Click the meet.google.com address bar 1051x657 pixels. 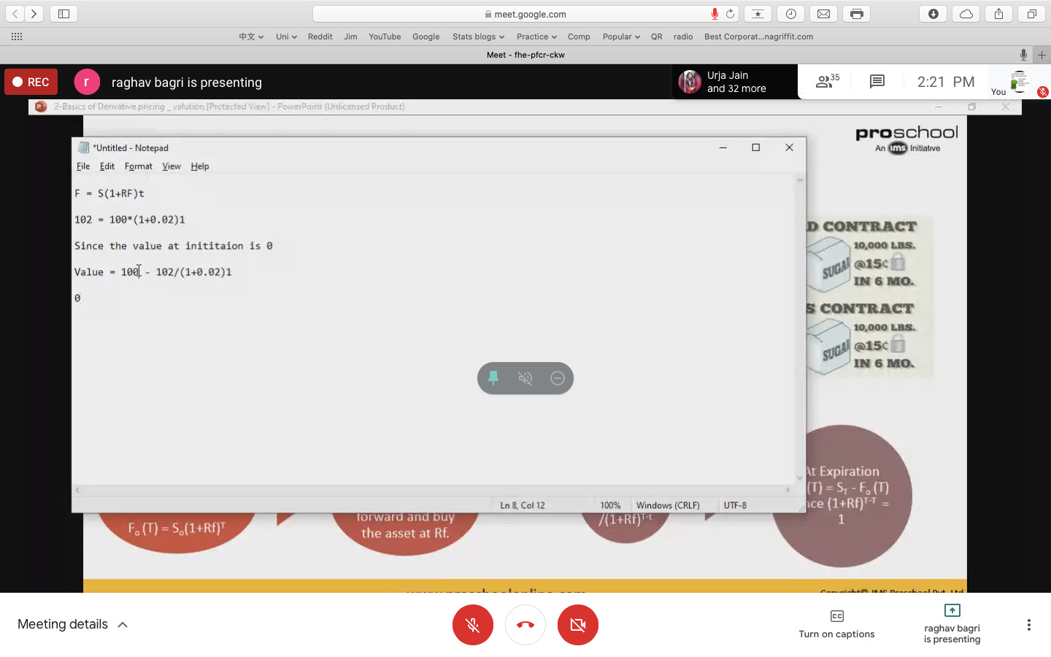(x=526, y=14)
